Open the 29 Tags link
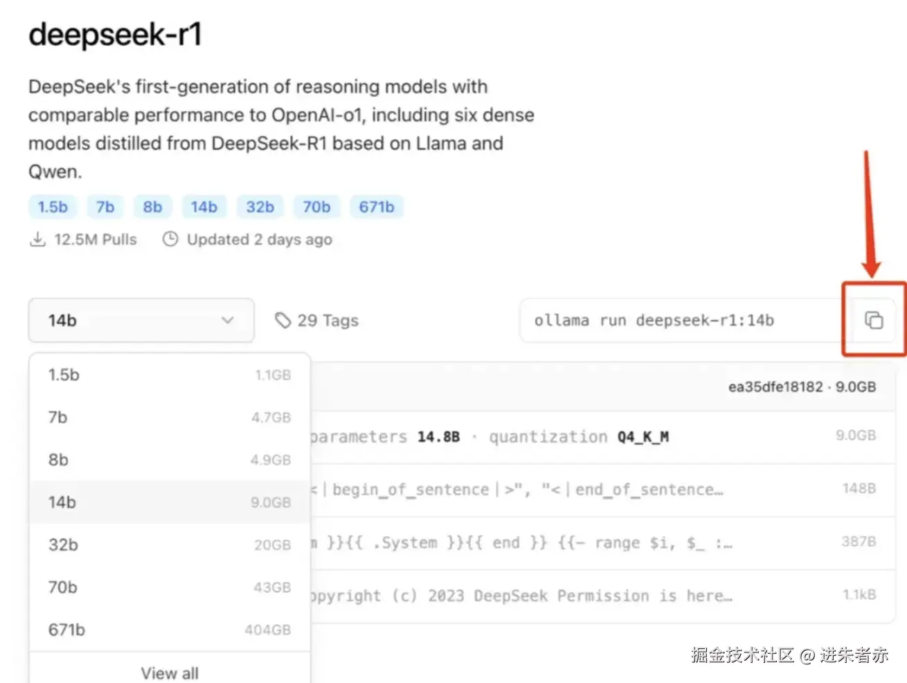Screen dimensions: 907x683 (x=327, y=321)
